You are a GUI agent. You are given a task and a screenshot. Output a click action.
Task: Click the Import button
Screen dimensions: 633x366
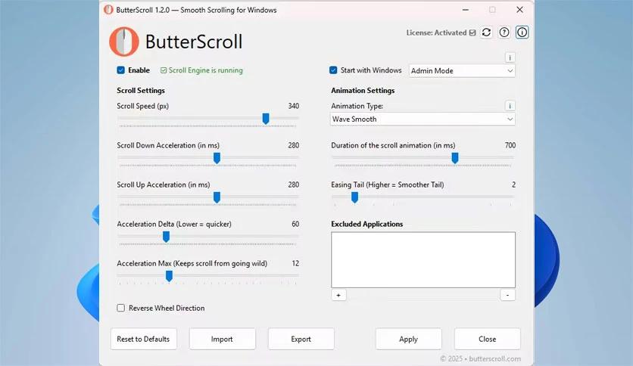point(222,339)
